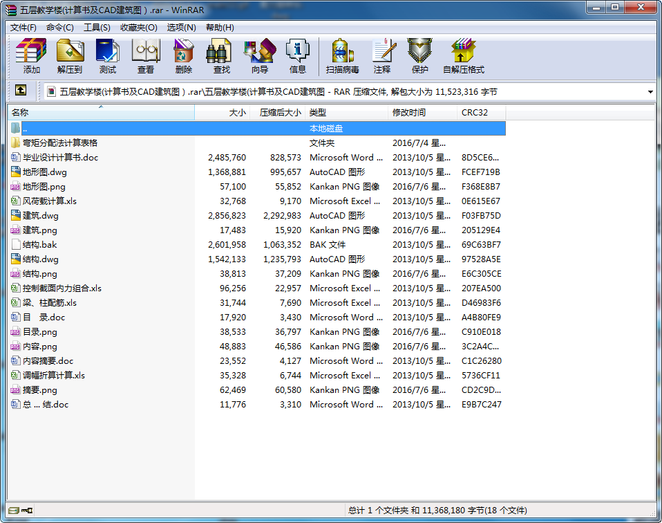The height and width of the screenshot is (523, 662).
Task: Select file 内容摘要.doc
Action: pyautogui.click(x=48, y=360)
